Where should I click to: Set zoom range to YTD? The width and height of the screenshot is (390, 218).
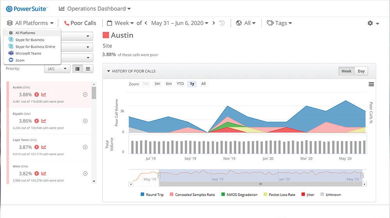click(x=180, y=84)
